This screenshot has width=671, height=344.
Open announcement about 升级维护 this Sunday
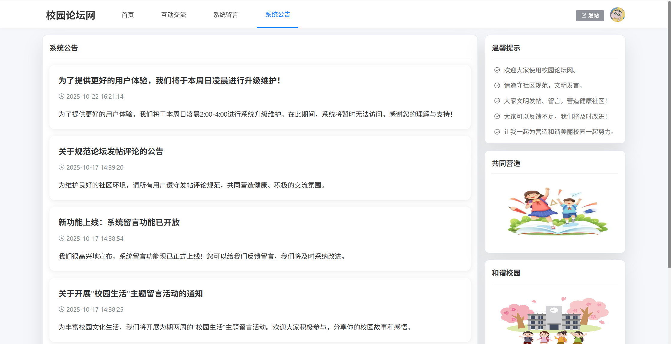coord(169,80)
